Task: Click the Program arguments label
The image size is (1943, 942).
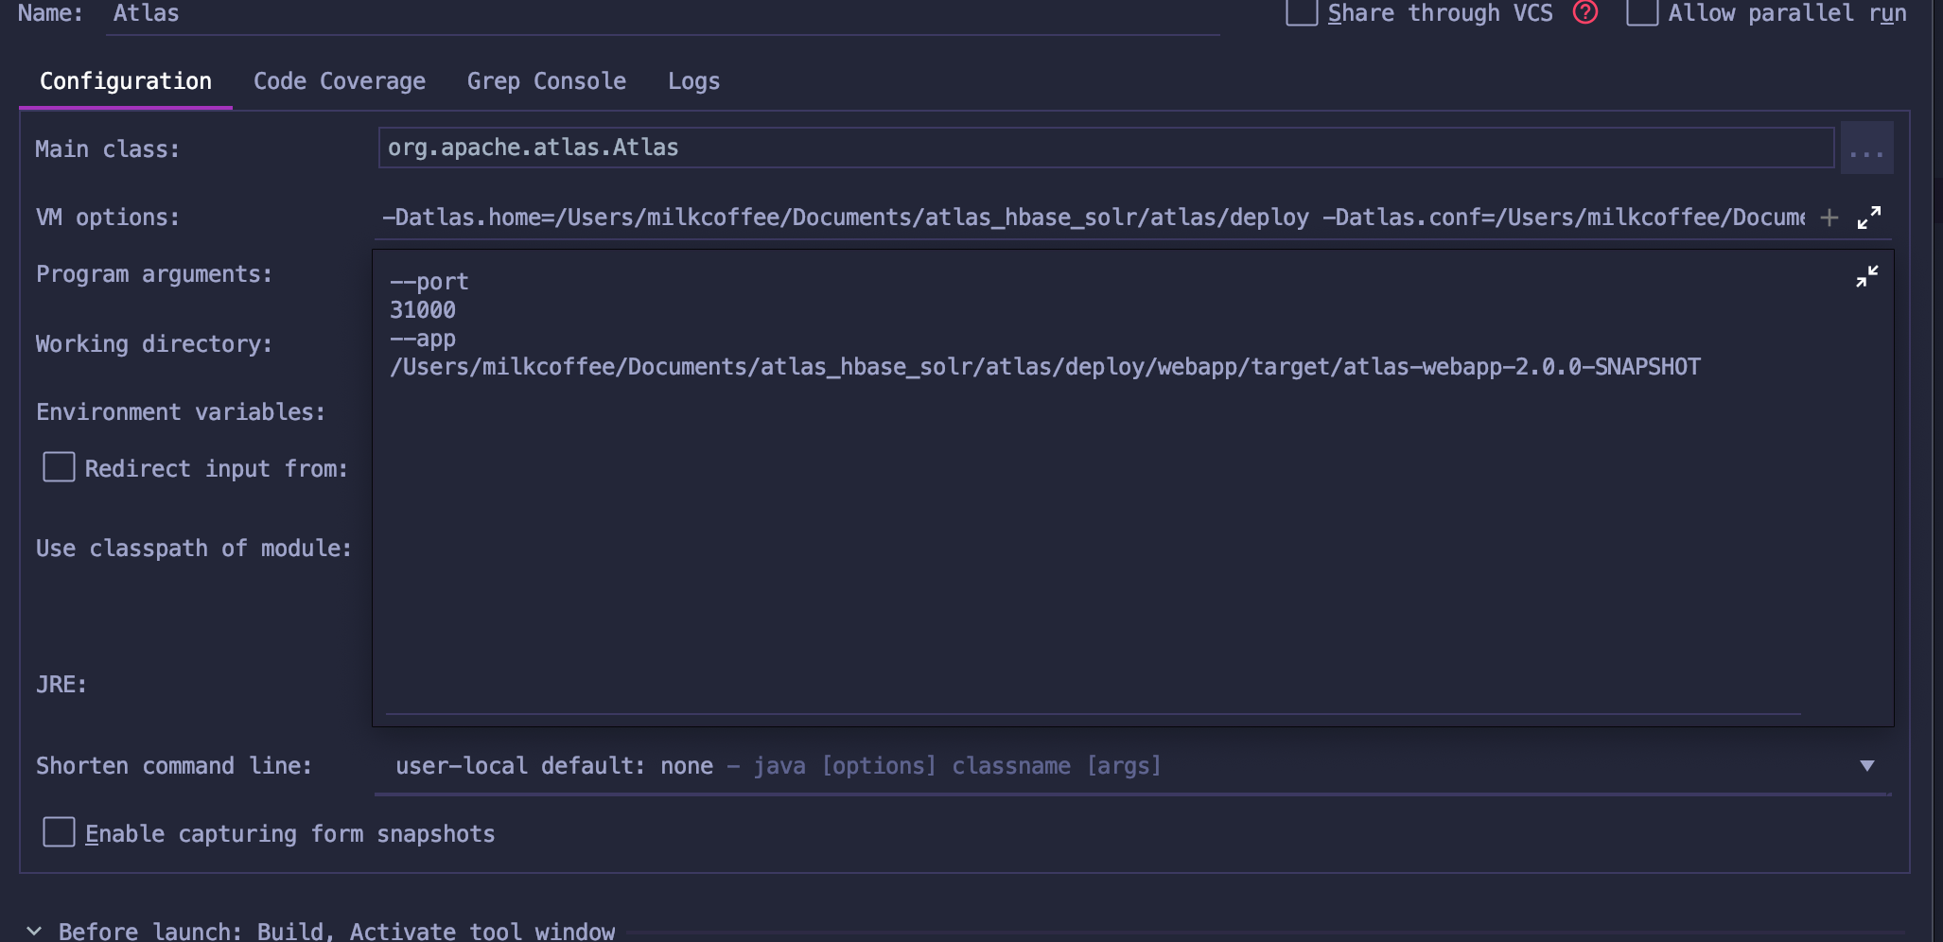Action: pos(154,274)
